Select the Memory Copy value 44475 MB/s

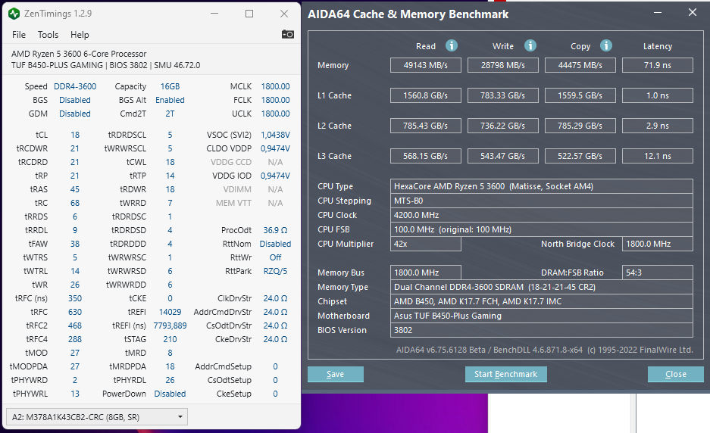click(580, 65)
